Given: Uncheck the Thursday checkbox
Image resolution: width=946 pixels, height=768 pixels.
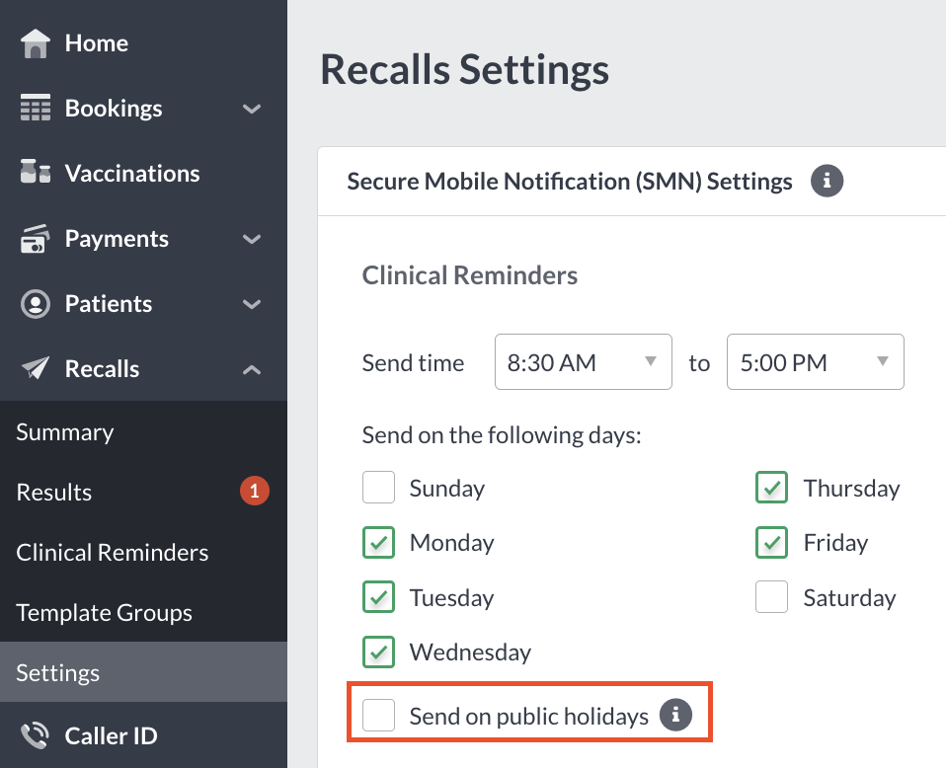Looking at the screenshot, I should click(771, 488).
